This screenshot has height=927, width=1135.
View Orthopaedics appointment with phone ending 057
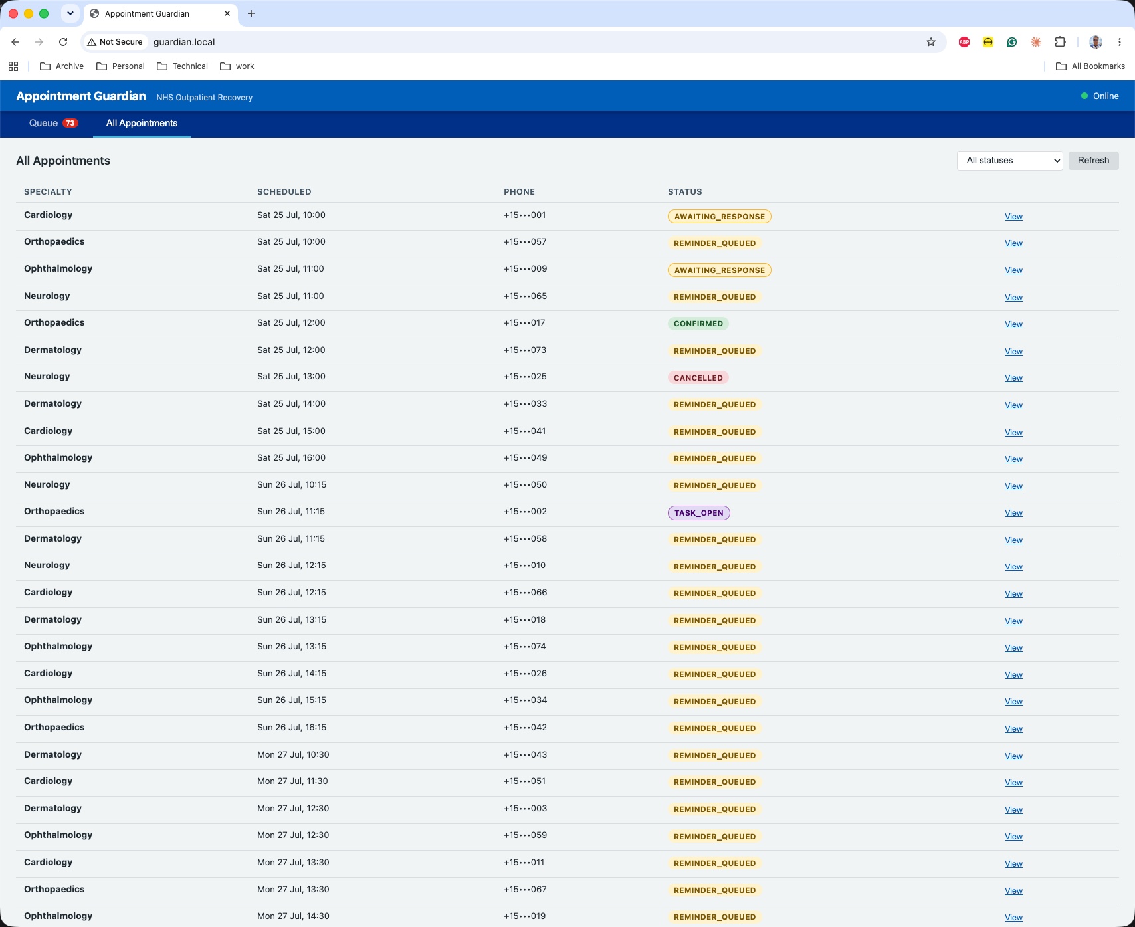(1013, 243)
